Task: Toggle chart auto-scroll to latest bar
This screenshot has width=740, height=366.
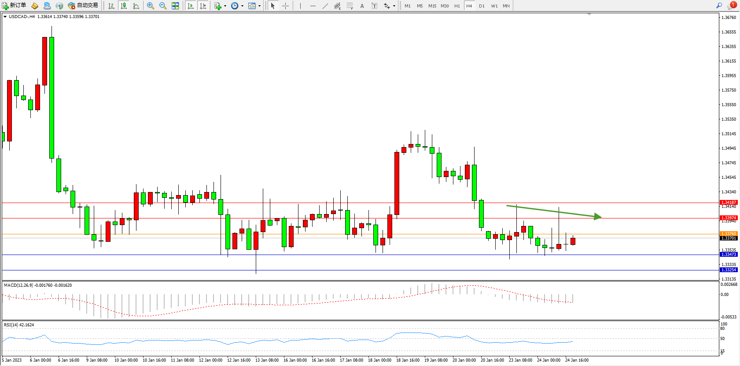Action: (x=191, y=6)
